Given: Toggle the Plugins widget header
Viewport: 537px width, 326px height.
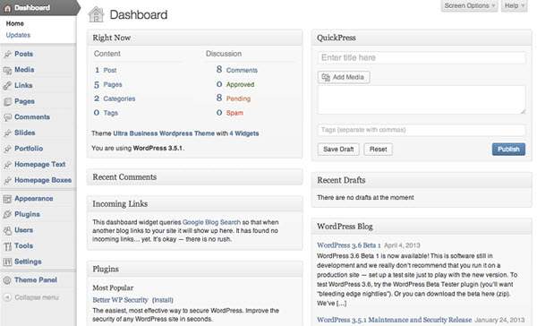Looking at the screenshot, I should 194,269.
